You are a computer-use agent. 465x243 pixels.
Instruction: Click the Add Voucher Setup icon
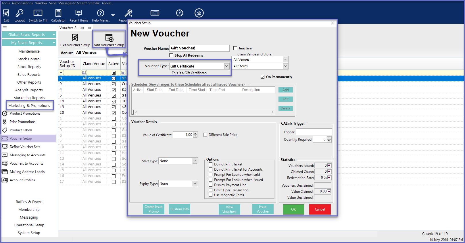(x=109, y=38)
